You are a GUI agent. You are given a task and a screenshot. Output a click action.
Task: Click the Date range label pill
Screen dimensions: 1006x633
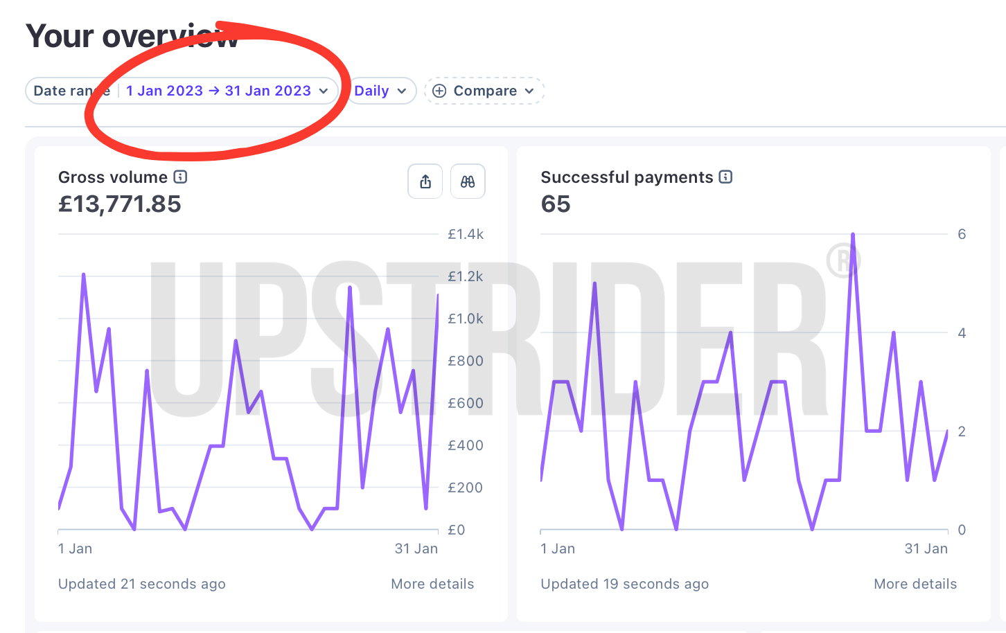72,91
